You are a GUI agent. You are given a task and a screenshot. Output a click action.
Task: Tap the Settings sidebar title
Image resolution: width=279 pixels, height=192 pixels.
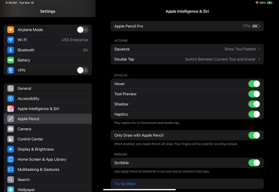click(x=48, y=11)
